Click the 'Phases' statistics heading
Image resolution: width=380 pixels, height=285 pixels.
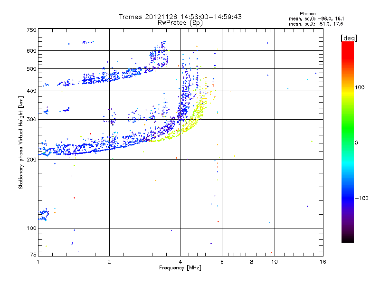[307, 14]
